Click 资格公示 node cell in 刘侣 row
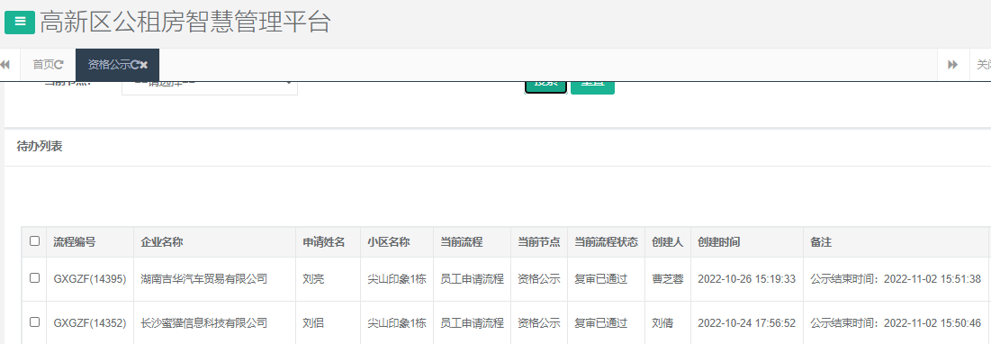 (x=539, y=323)
